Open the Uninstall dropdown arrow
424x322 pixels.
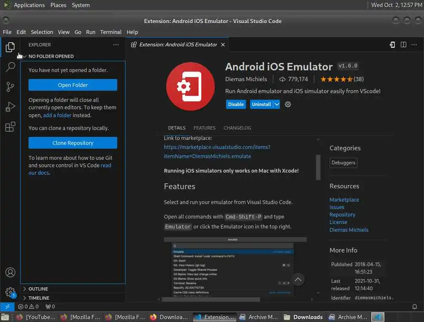[277, 104]
